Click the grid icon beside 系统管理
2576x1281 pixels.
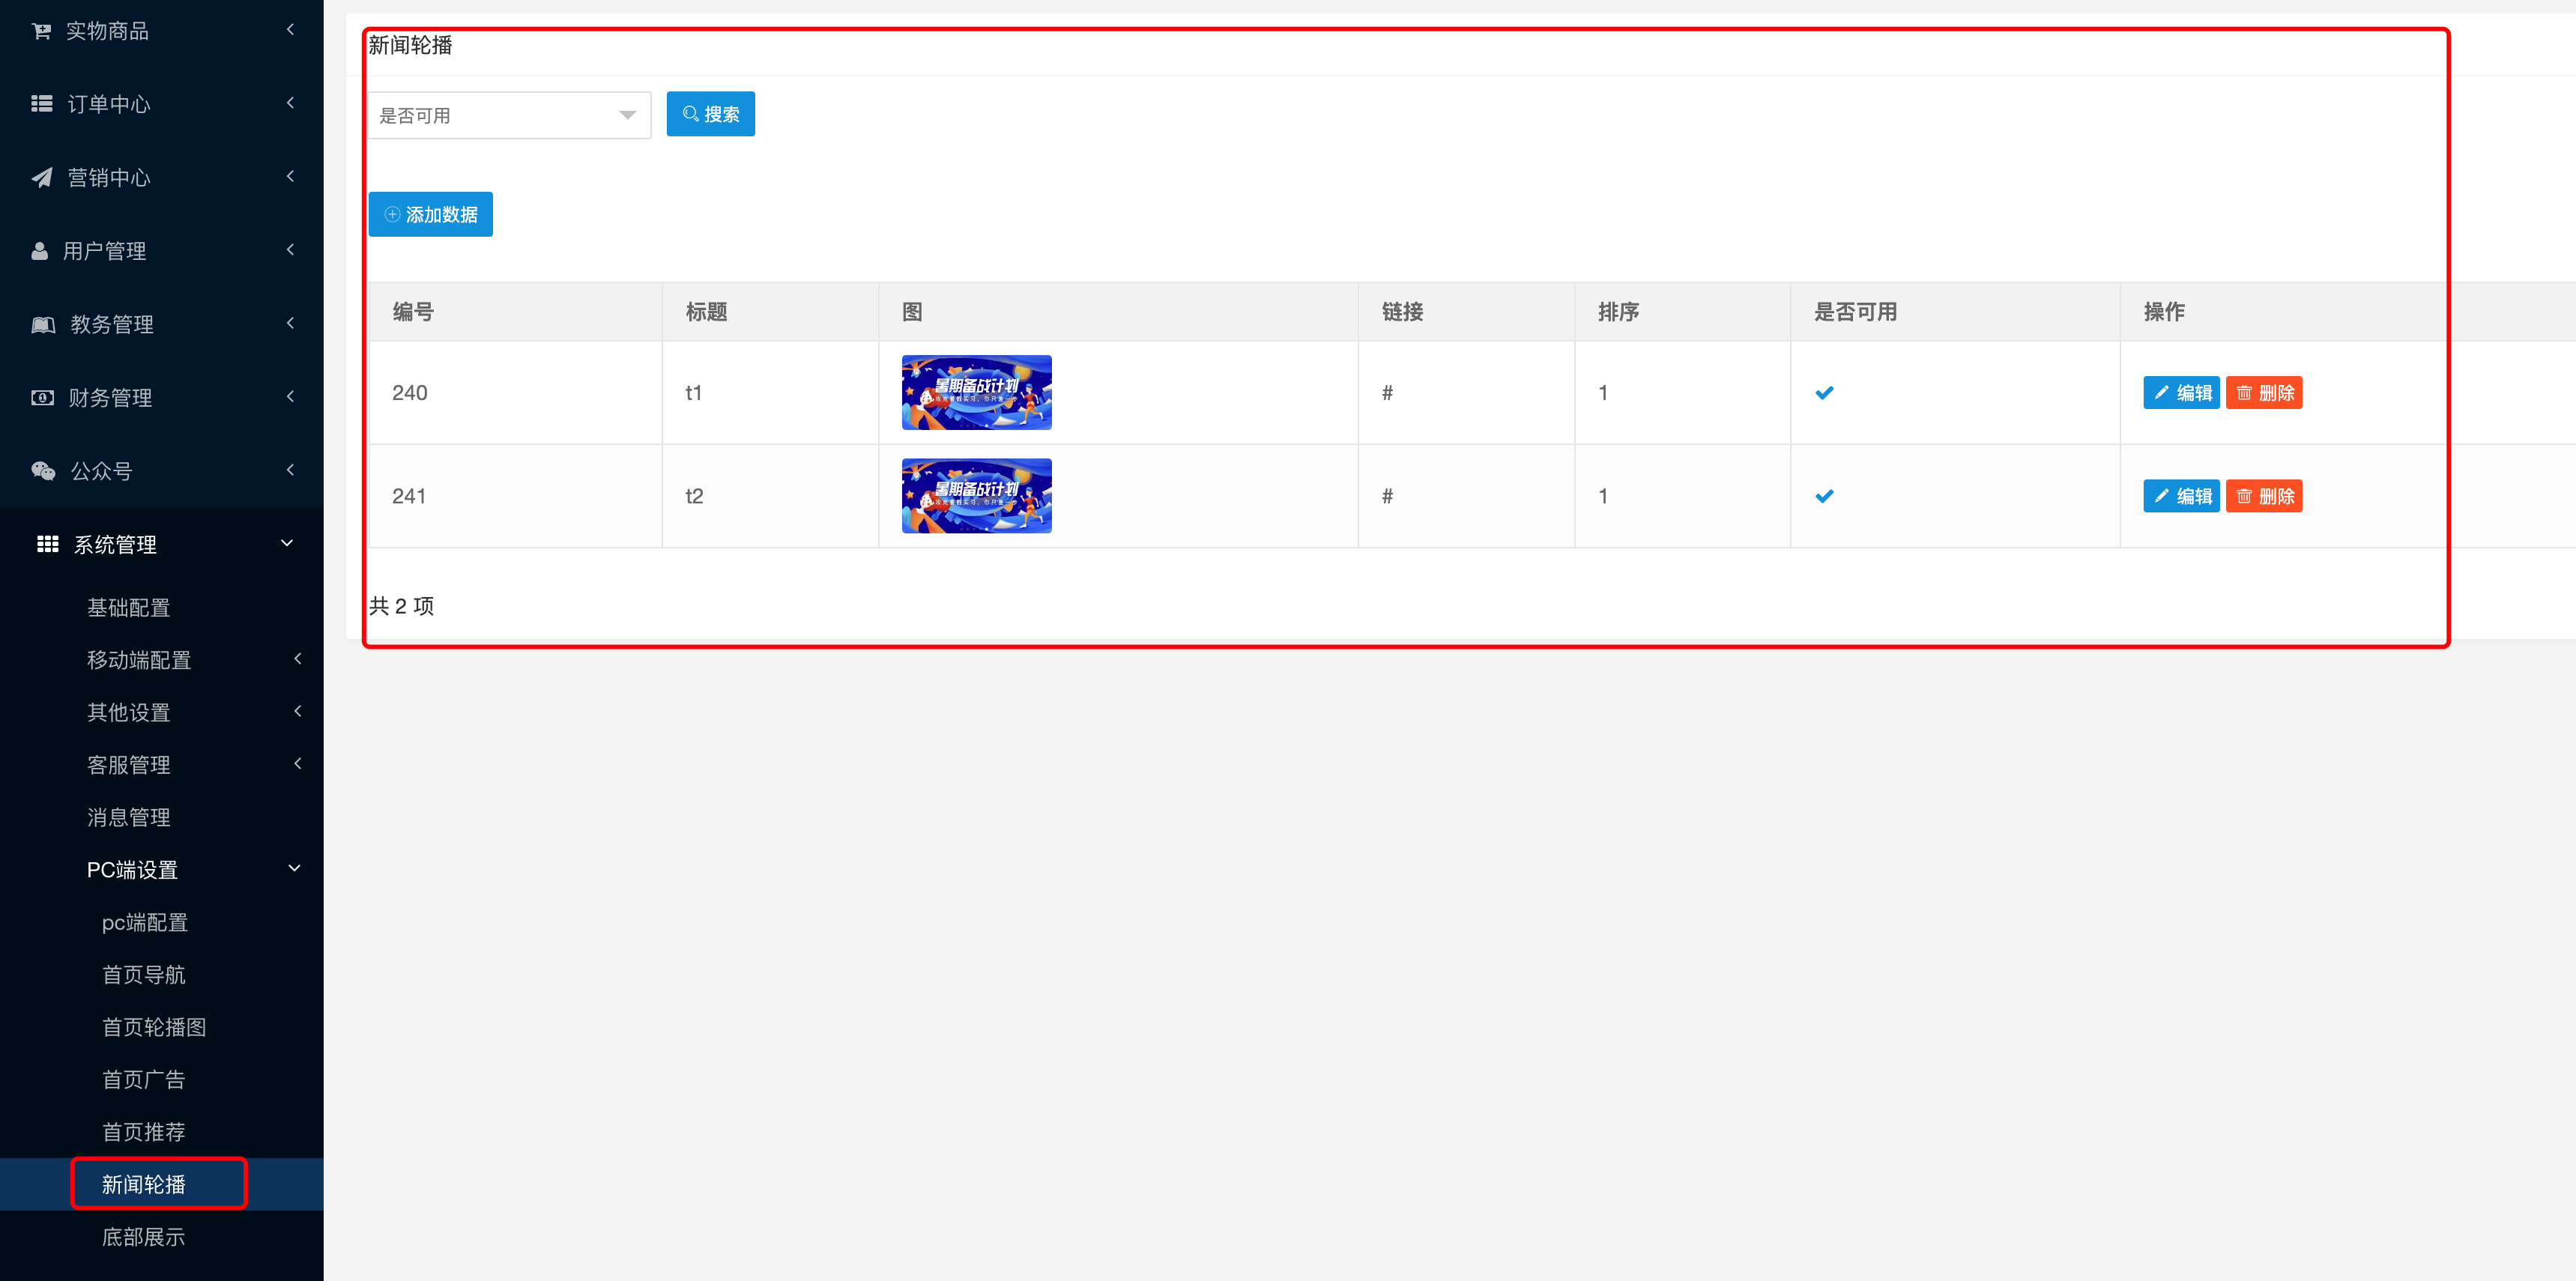tap(47, 544)
